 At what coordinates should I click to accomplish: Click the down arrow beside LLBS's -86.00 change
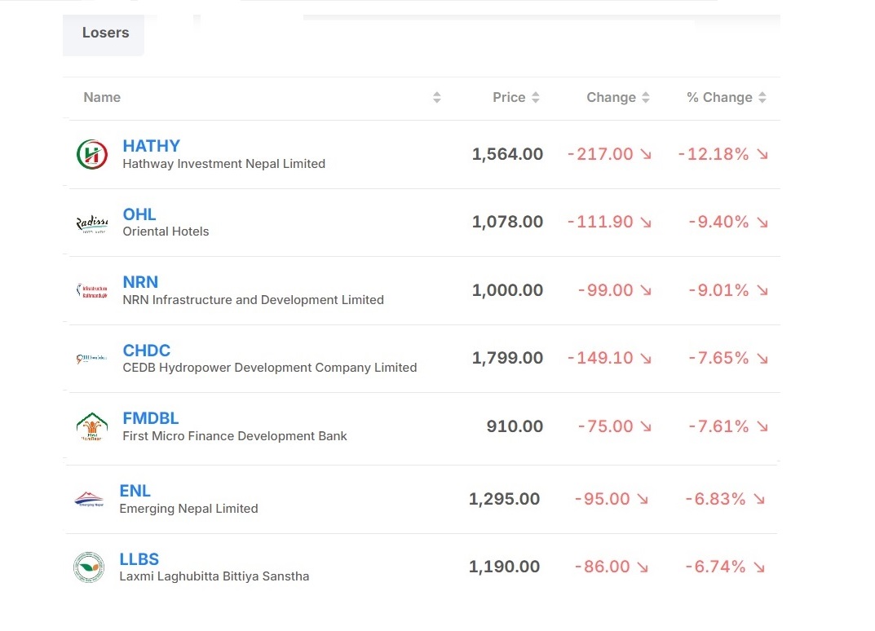coord(643,567)
